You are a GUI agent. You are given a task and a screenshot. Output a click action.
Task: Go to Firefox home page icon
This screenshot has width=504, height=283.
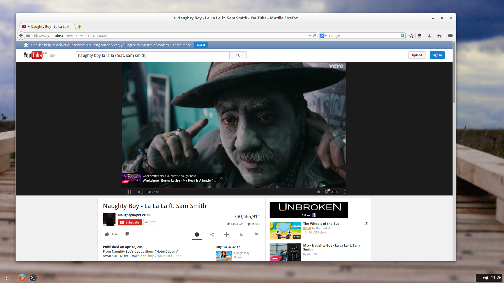click(439, 36)
